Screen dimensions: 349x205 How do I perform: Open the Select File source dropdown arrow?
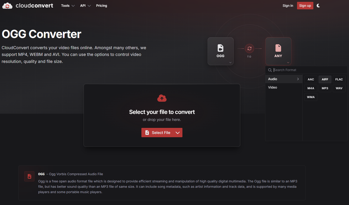[178, 132]
